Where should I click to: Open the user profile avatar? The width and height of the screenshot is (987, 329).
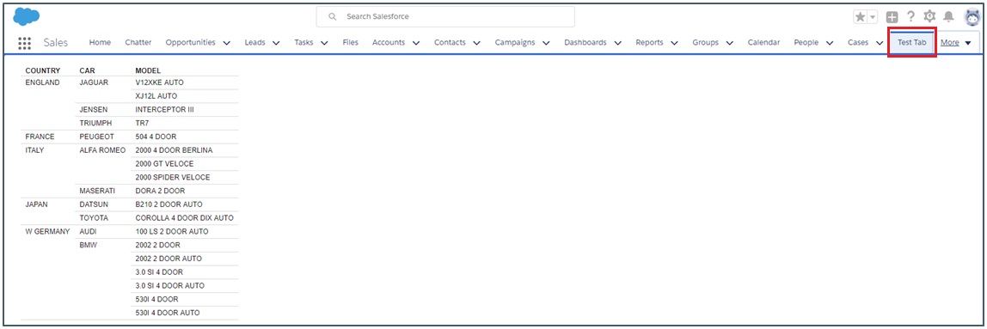(x=972, y=17)
